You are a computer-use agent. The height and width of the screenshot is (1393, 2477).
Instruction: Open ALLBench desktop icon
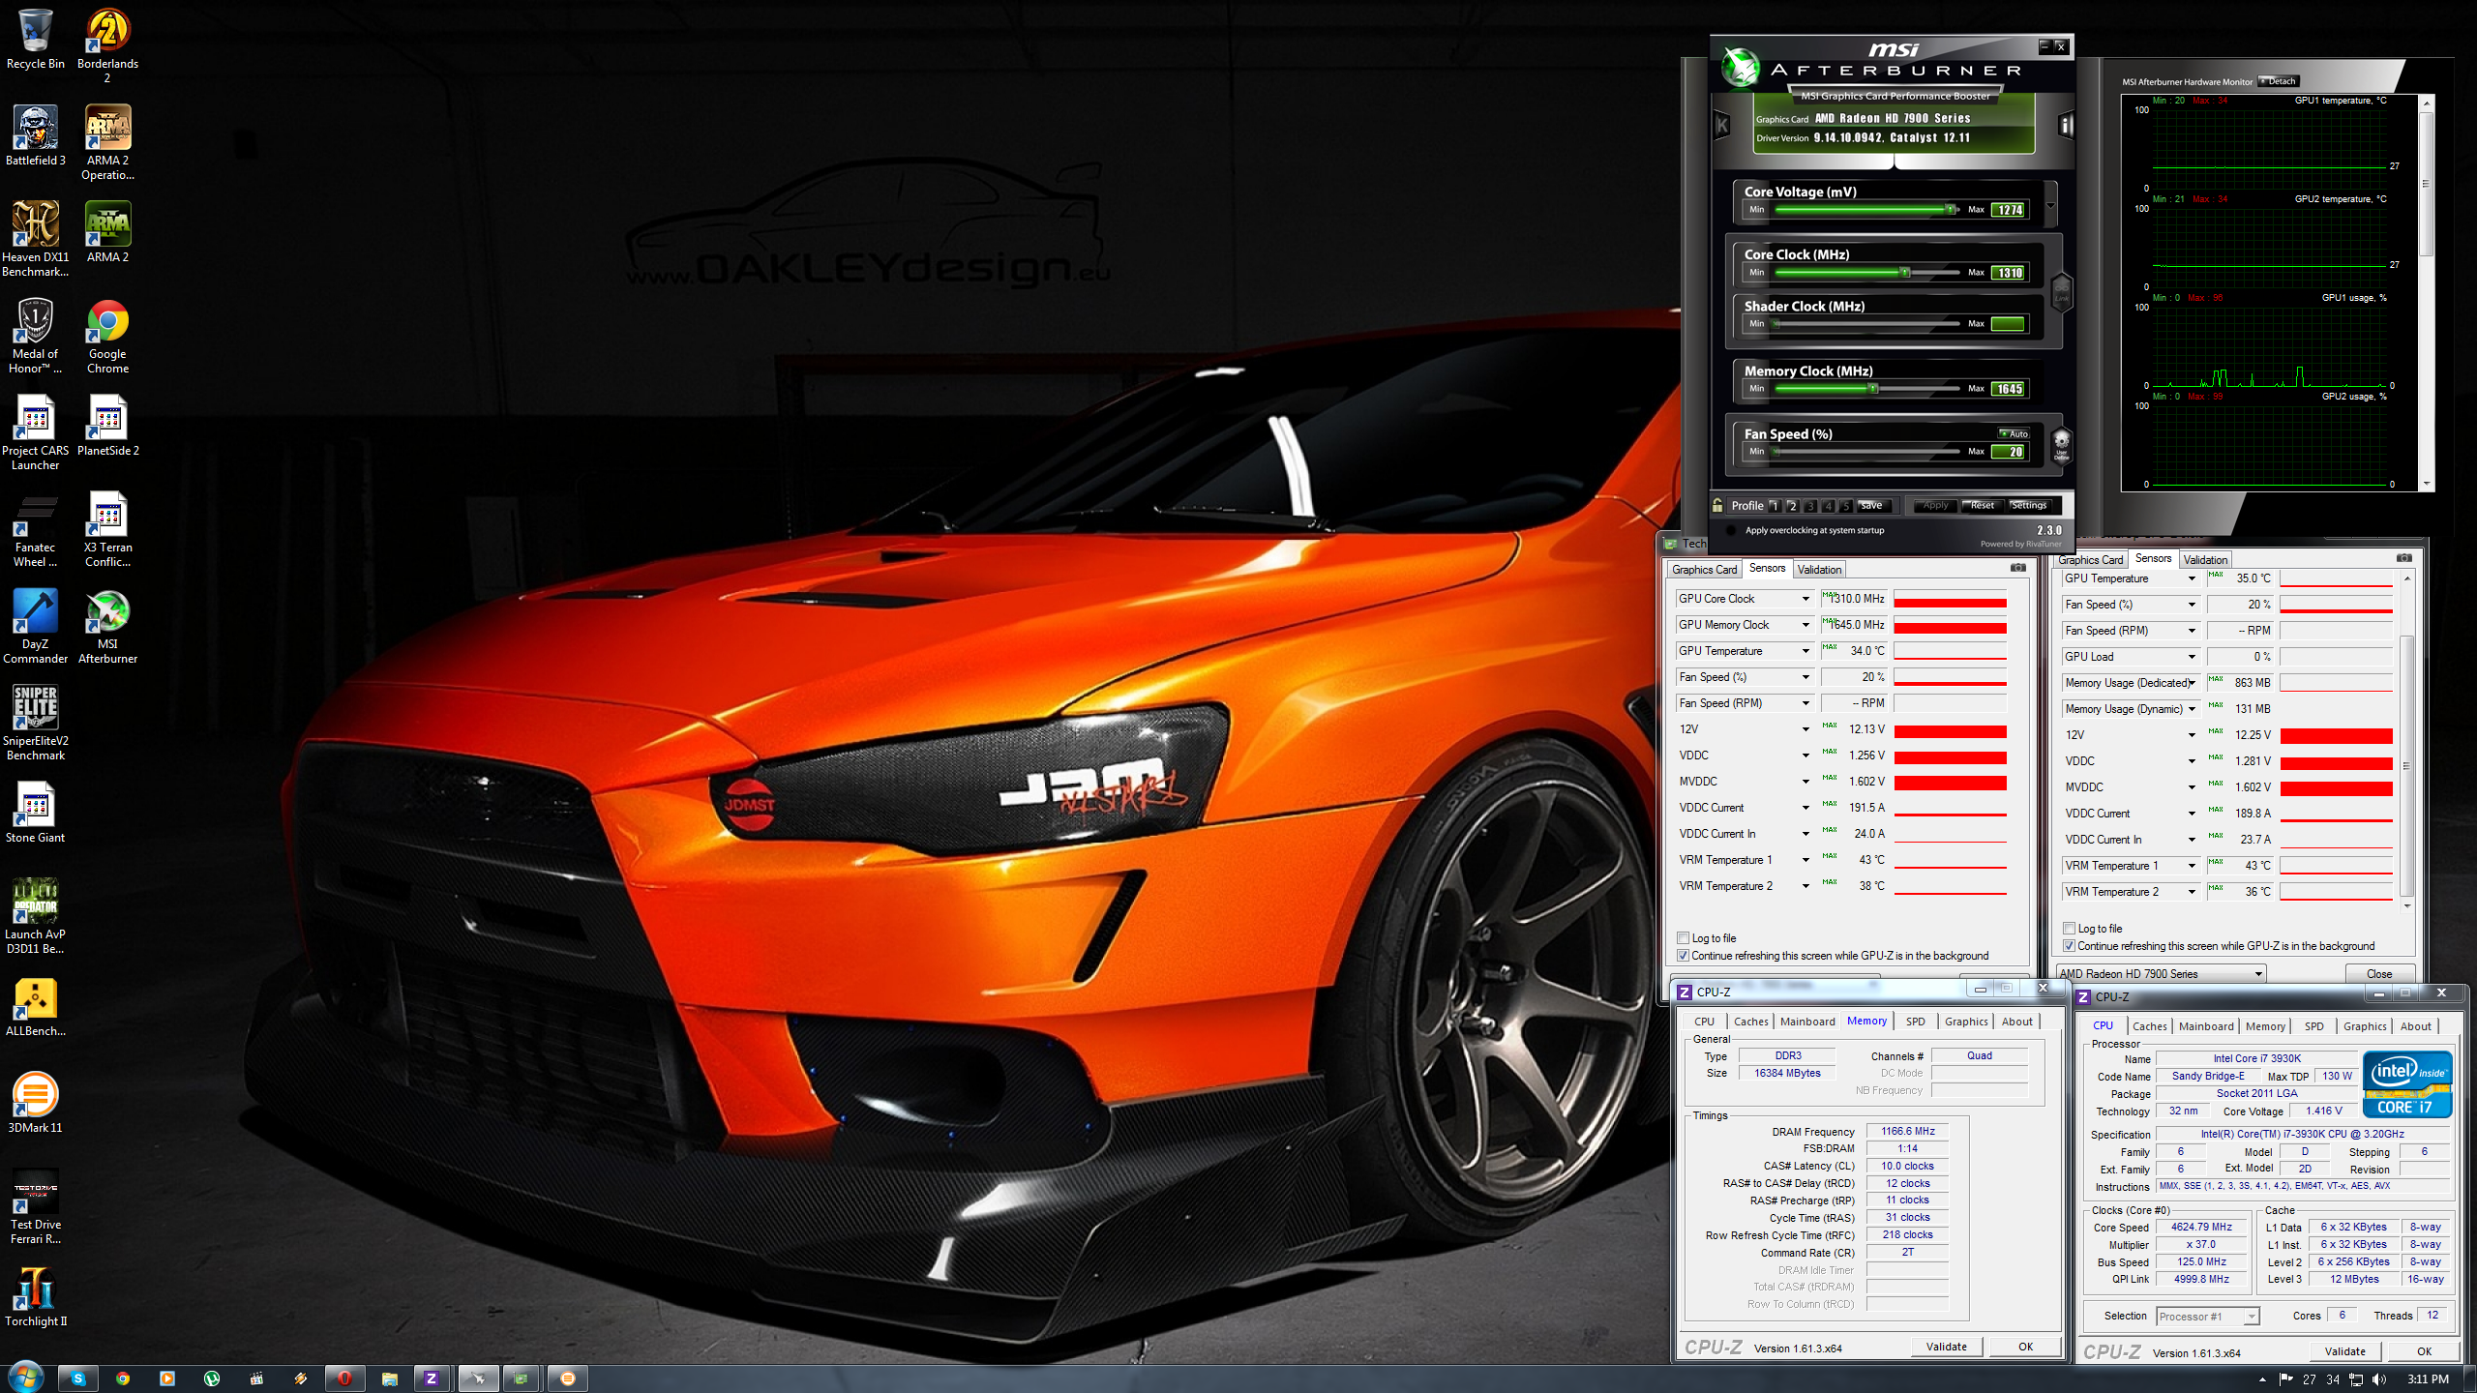point(36,1006)
